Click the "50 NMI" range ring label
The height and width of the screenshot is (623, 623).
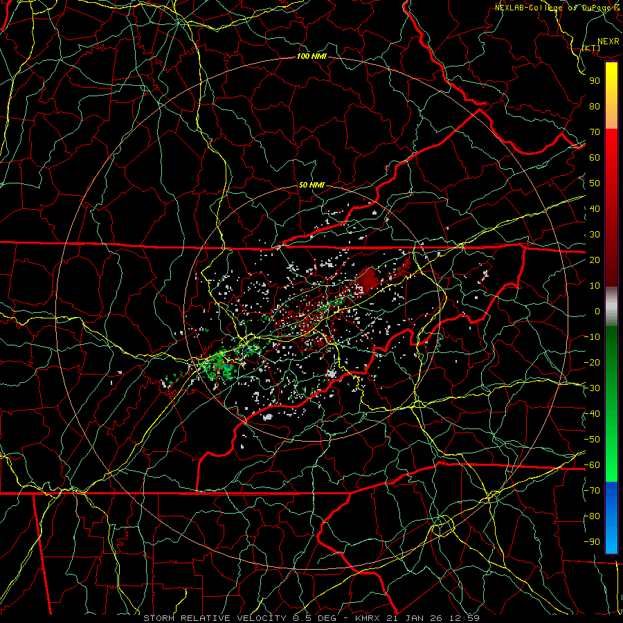point(311,185)
